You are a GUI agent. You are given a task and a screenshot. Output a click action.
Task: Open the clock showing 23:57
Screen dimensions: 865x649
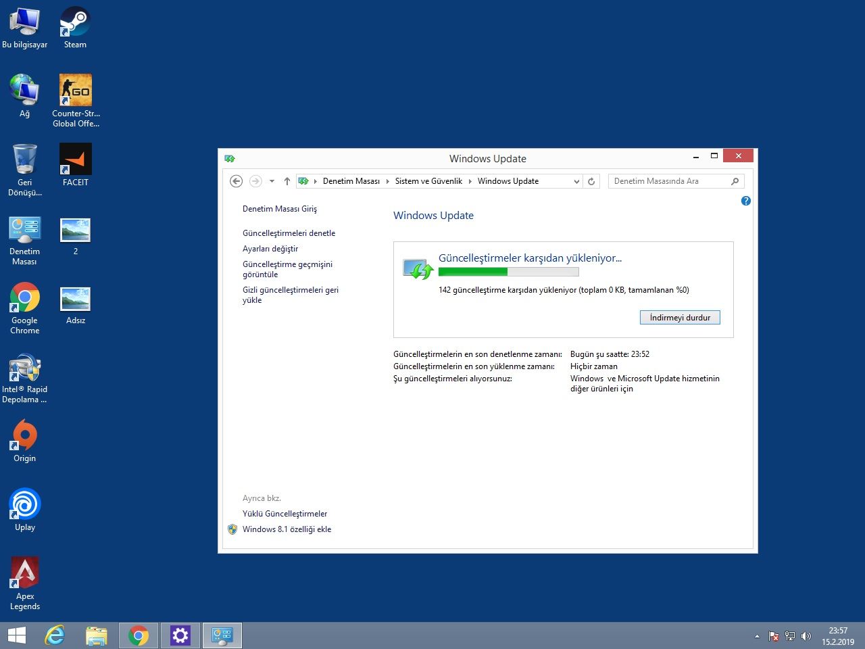(838, 636)
